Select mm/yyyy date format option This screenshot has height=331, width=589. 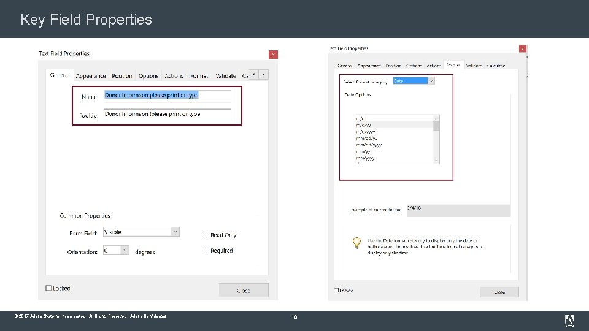tap(395, 158)
